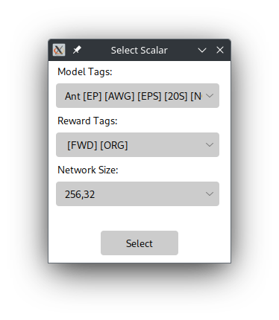Screen dimensions: 279x320
Task: Toggle the pin window icon
Action: 77,50
